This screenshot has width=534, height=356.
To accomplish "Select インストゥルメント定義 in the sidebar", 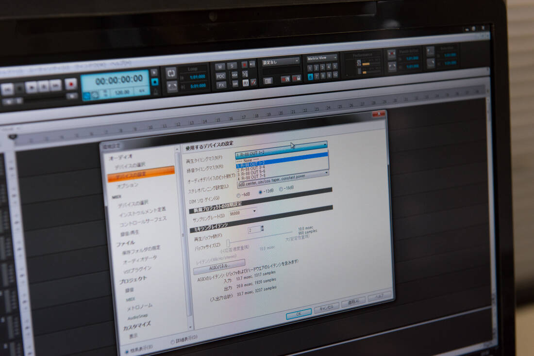I will click(x=142, y=212).
